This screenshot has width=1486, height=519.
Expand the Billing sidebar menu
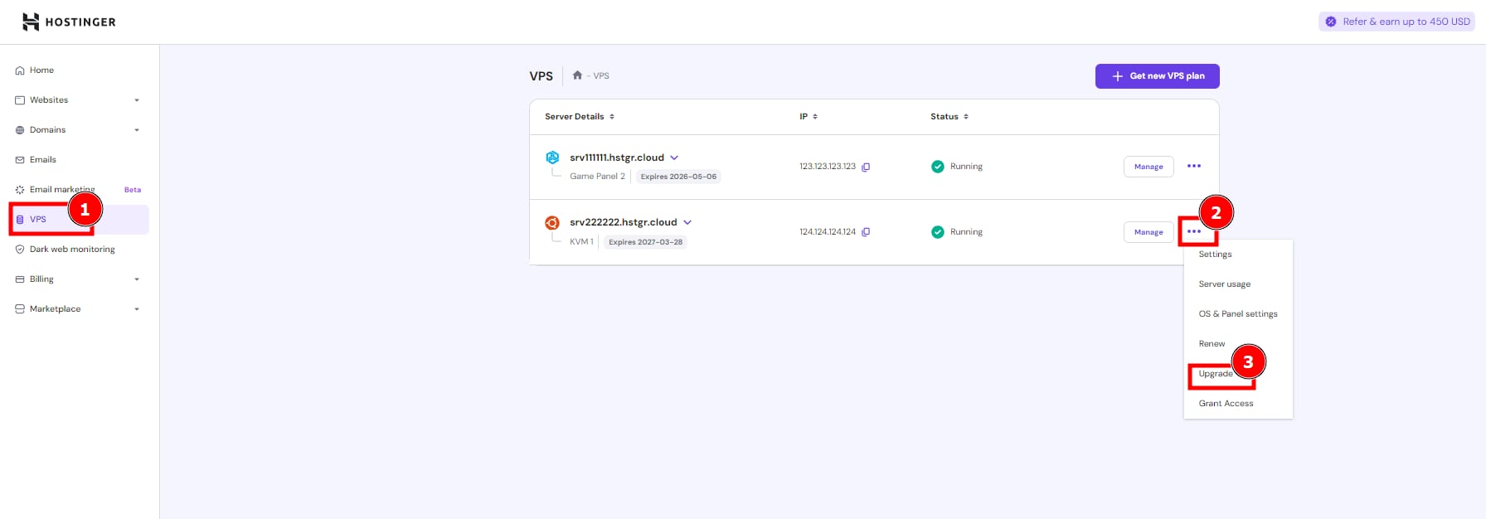click(x=137, y=279)
